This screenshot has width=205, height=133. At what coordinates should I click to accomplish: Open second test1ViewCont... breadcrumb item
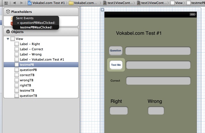point(152,3)
